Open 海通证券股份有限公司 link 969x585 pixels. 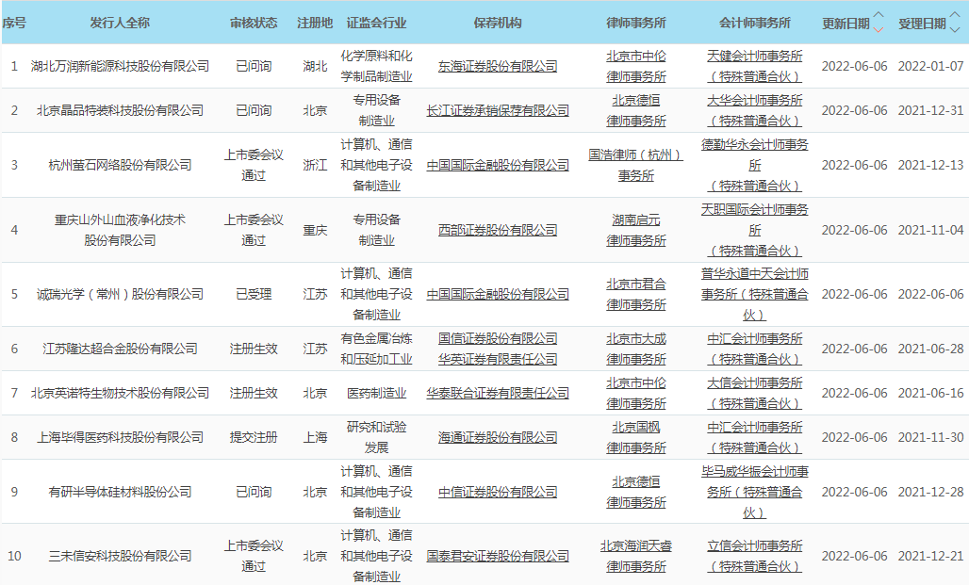pos(498,437)
